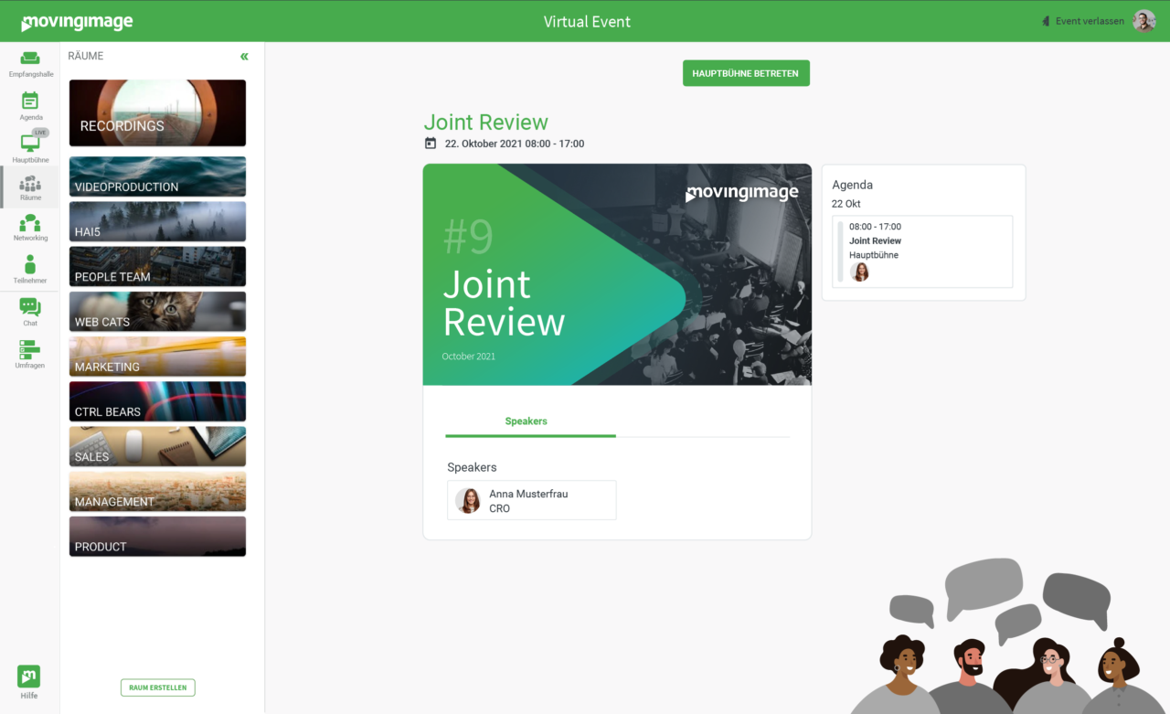This screenshot has width=1170, height=714.
Task: Click the Hauptbühne betreten button
Action: pos(746,73)
